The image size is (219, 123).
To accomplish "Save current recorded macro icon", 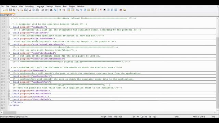I will coord(116,10).
